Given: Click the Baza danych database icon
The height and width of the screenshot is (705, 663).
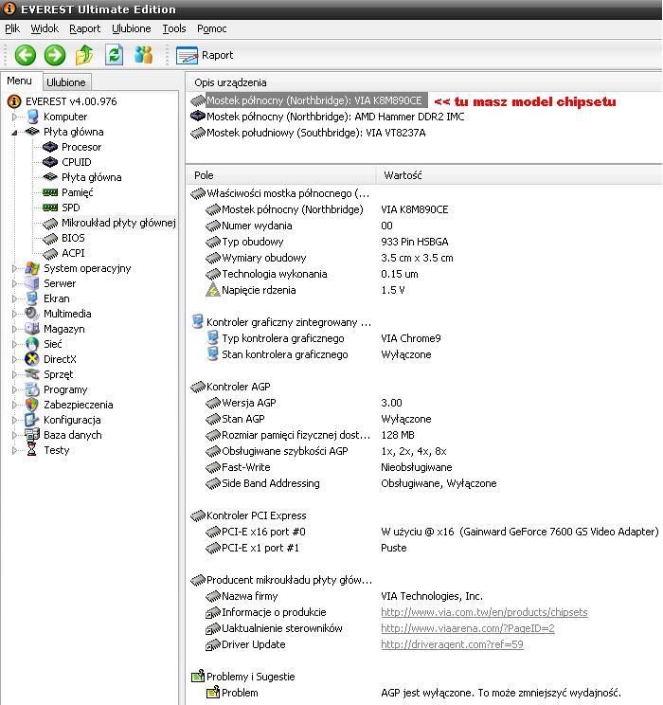Looking at the screenshot, I should 32,435.
